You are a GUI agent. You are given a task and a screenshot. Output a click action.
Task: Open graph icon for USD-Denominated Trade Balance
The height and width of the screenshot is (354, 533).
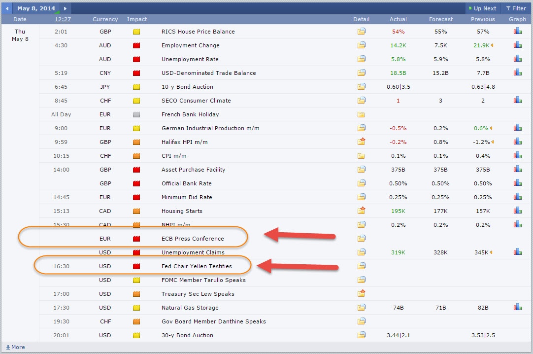coord(517,72)
